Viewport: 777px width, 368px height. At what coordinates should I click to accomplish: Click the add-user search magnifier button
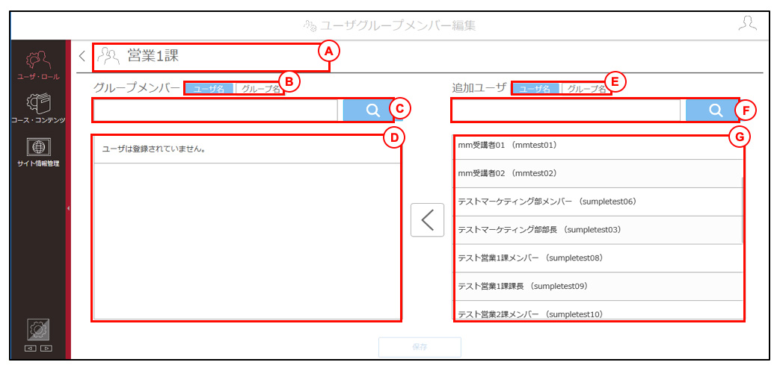(715, 110)
